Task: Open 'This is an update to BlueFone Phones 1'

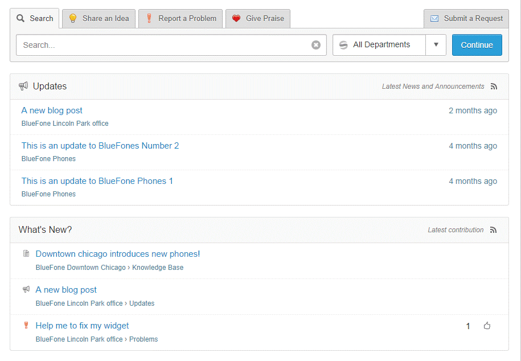Action: pos(97,181)
